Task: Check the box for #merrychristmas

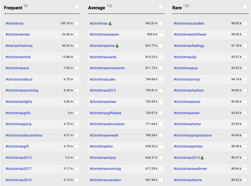Action: coord(77,46)
